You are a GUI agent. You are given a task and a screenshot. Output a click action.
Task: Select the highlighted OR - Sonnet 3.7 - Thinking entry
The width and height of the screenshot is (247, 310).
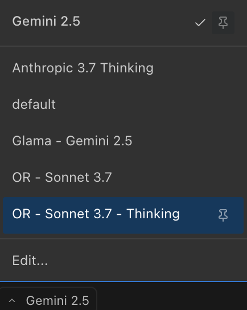pos(124,215)
